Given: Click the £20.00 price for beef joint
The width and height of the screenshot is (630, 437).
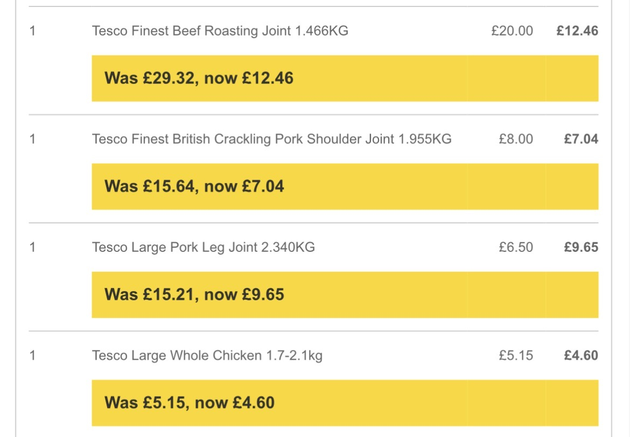Looking at the screenshot, I should click(x=512, y=31).
